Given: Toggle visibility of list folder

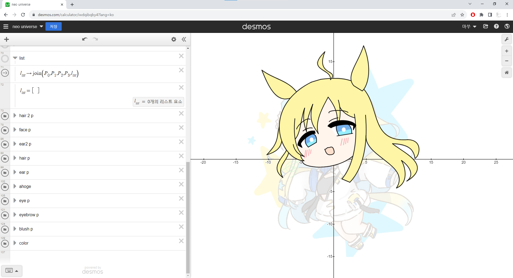Looking at the screenshot, I should pos(5,59).
